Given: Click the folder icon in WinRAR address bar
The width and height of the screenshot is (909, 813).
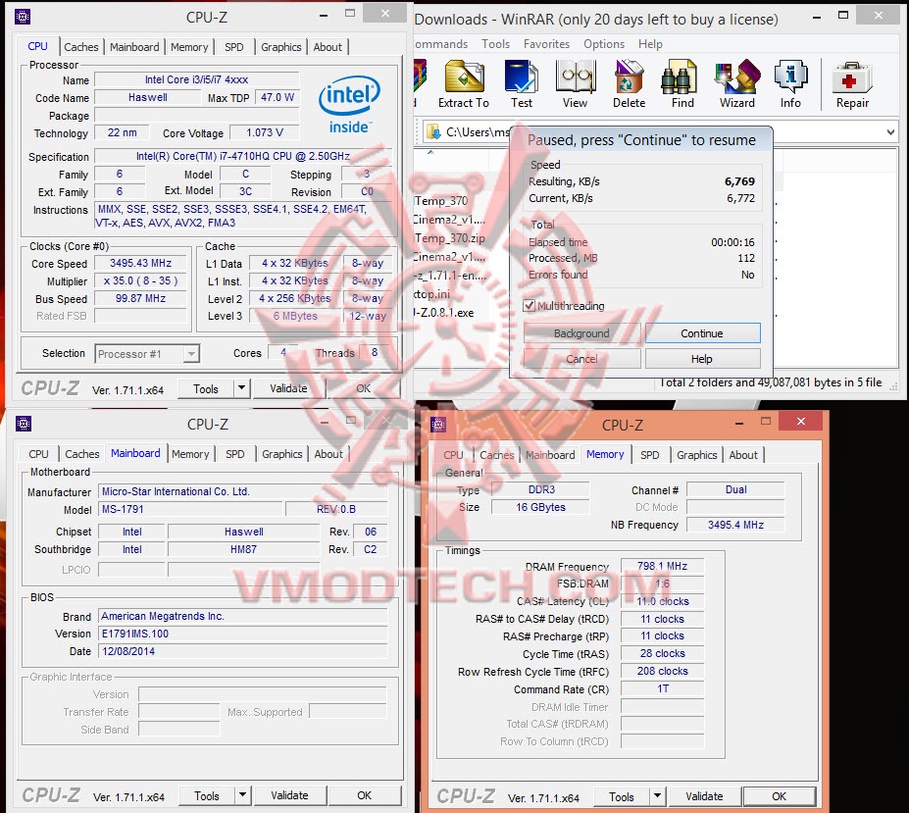Looking at the screenshot, I should (x=433, y=132).
